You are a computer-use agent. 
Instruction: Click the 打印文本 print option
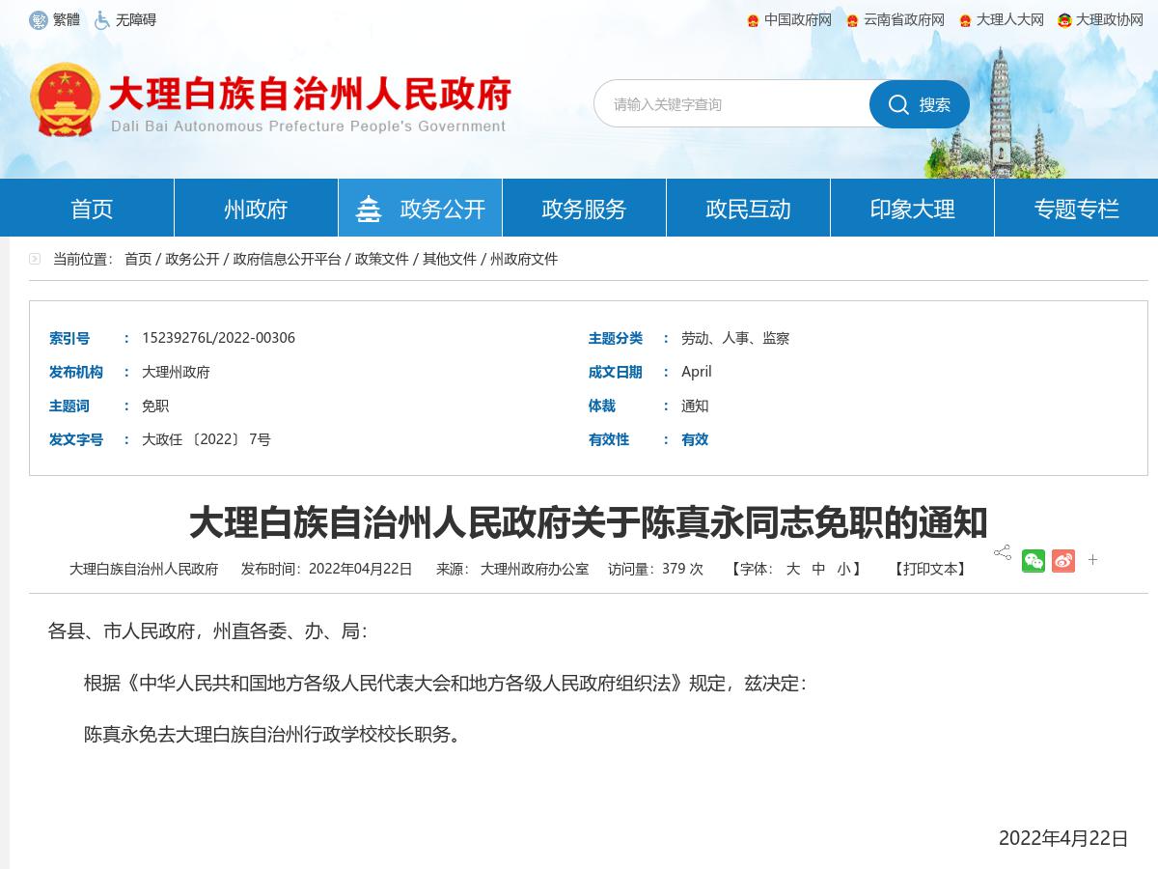929,570
